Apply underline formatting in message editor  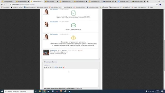click(x=48, y=67)
